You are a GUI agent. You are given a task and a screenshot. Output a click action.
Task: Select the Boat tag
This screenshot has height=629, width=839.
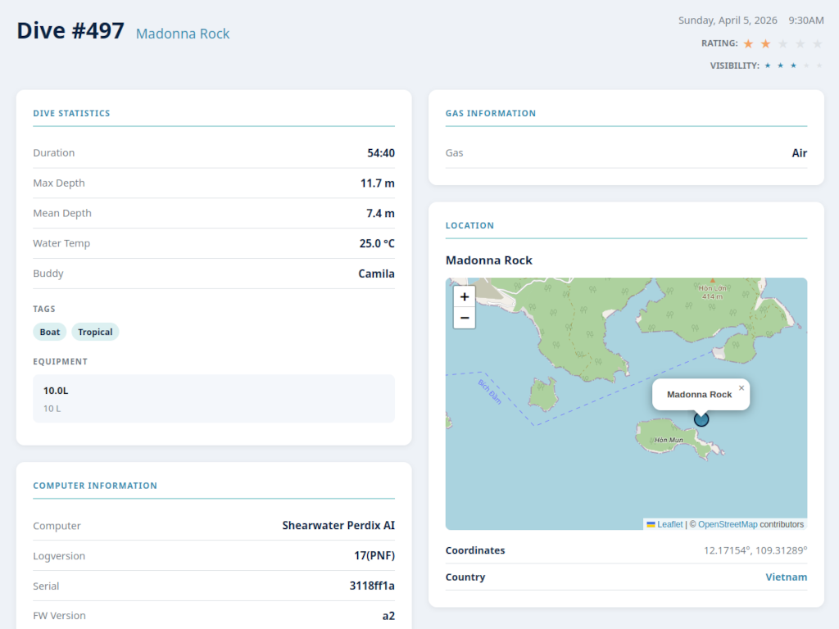click(50, 333)
